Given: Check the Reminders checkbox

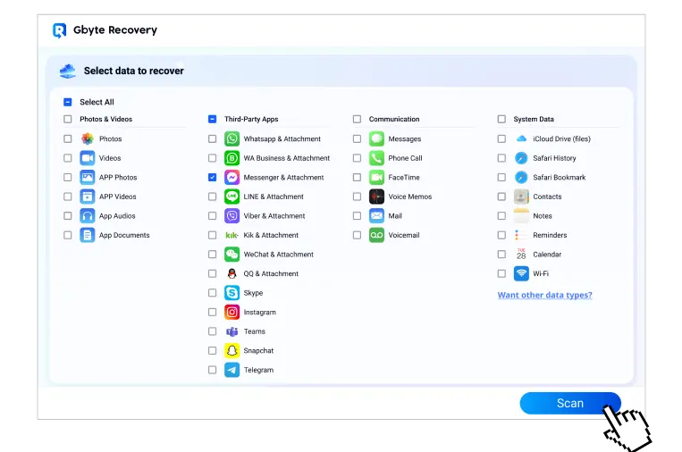Looking at the screenshot, I should [x=501, y=235].
